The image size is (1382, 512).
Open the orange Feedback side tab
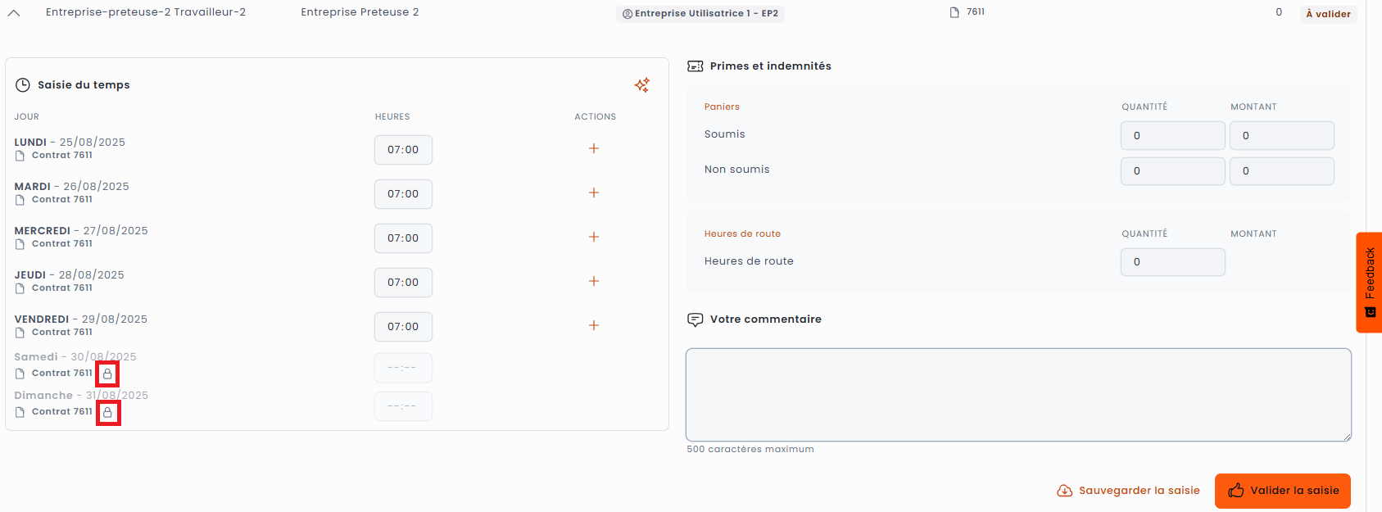tap(1369, 283)
